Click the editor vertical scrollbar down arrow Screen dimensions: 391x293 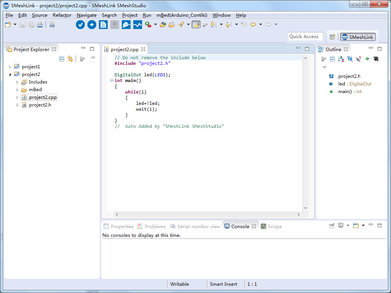(x=305, y=208)
